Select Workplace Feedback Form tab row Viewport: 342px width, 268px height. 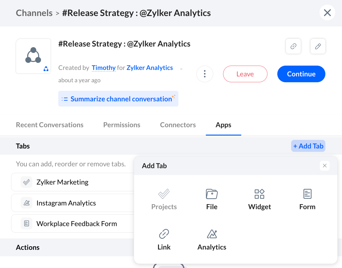tap(73, 224)
